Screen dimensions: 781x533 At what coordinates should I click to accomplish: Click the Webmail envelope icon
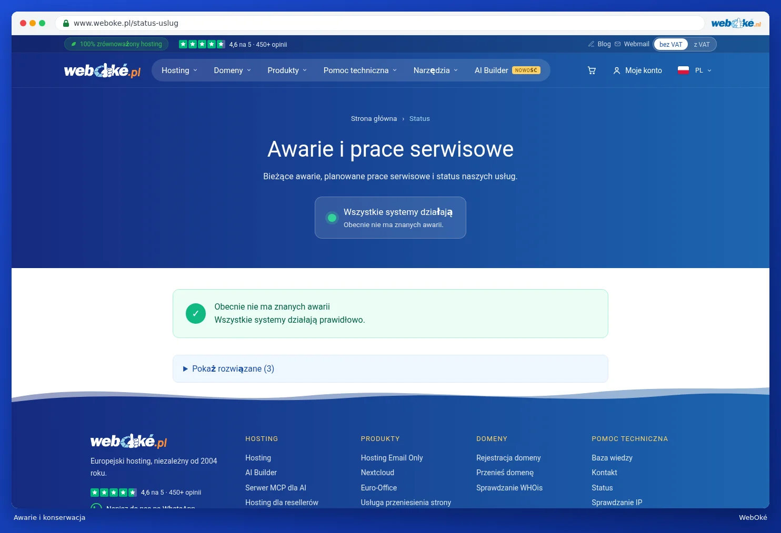click(618, 44)
